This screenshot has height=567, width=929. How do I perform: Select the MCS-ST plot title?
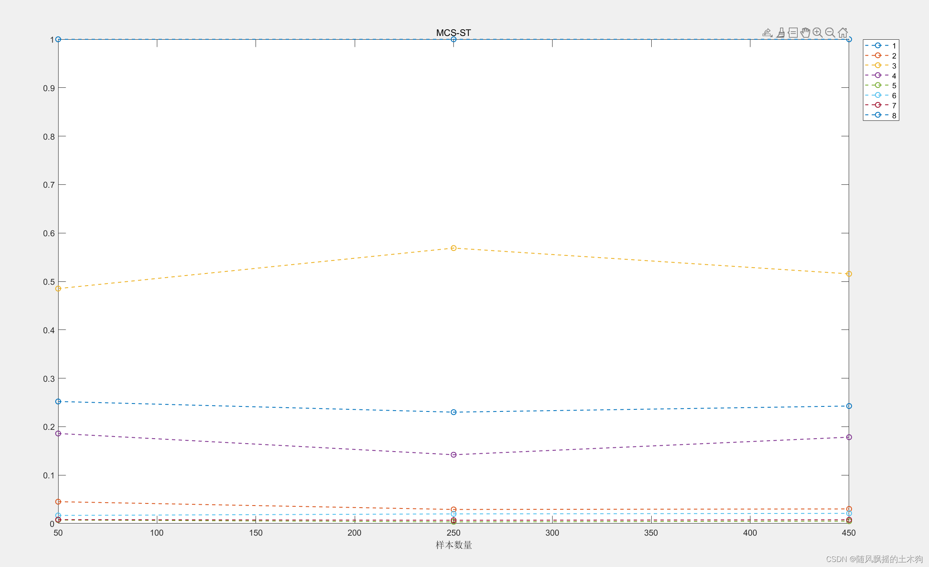(453, 33)
